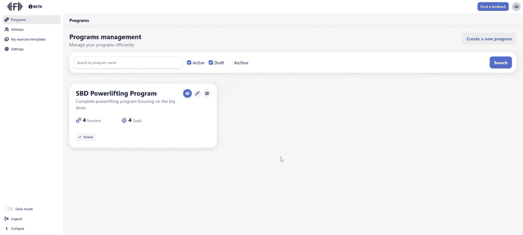The width and height of the screenshot is (523, 235).
Task: Click the waveform app logo icon
Action: click(14, 6)
